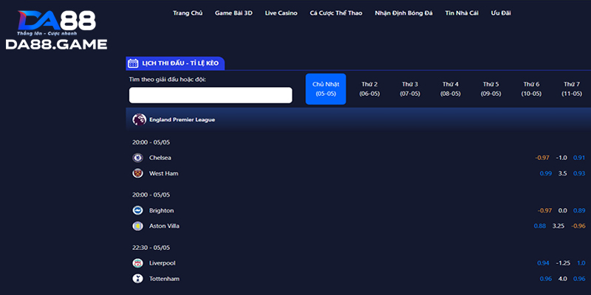
Task: Click the Liverpool club badge
Action: 137,263
